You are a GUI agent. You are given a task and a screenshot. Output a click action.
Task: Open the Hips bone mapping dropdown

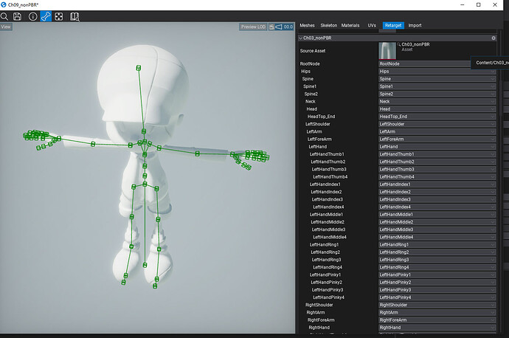436,72
